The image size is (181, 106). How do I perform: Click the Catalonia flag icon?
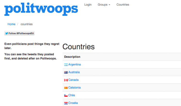tap(66, 88)
